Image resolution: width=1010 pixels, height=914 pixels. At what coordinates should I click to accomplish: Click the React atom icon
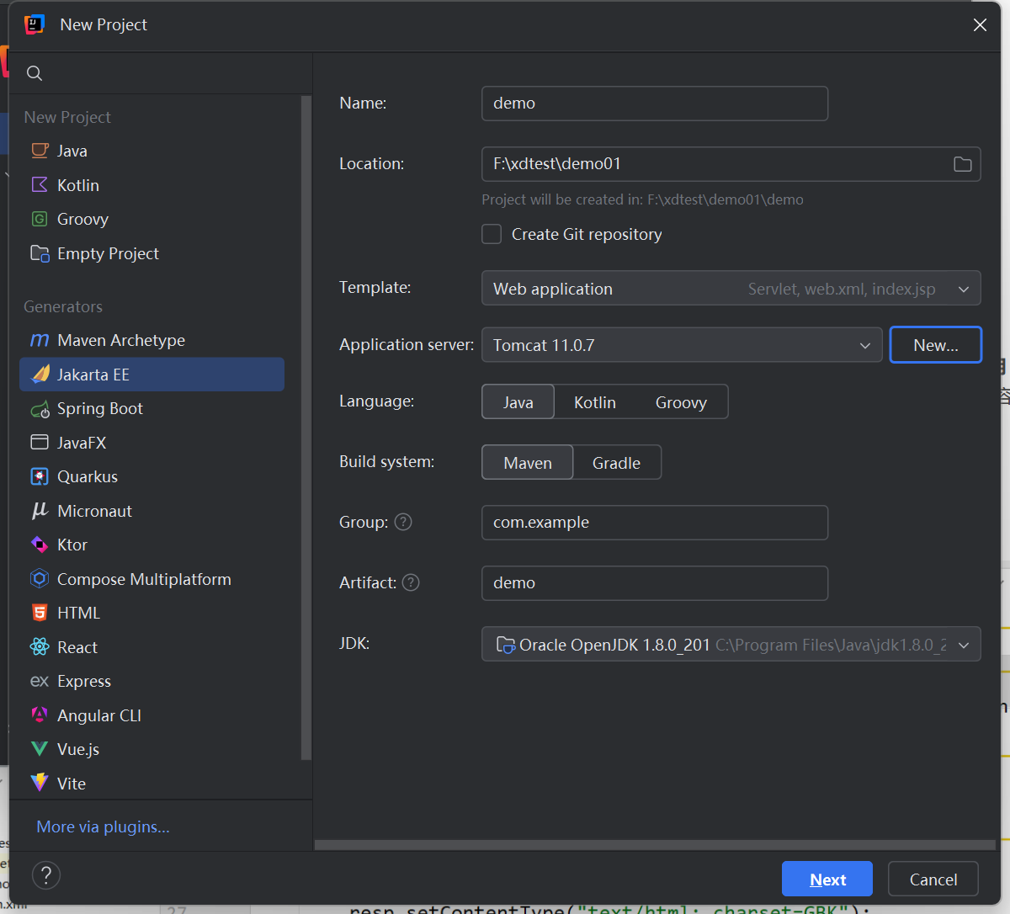tap(40, 647)
